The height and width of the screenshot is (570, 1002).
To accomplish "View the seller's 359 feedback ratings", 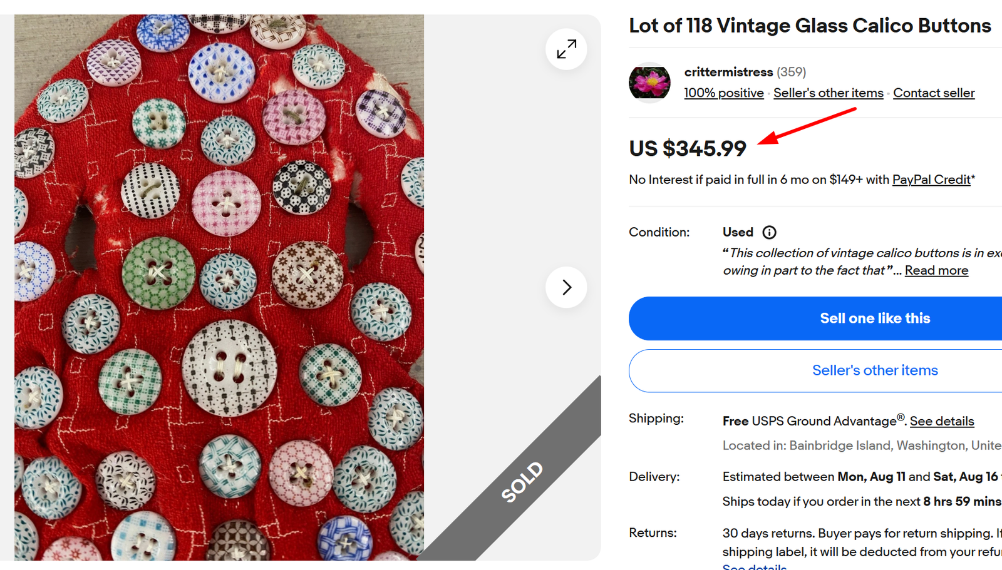I will (x=792, y=72).
